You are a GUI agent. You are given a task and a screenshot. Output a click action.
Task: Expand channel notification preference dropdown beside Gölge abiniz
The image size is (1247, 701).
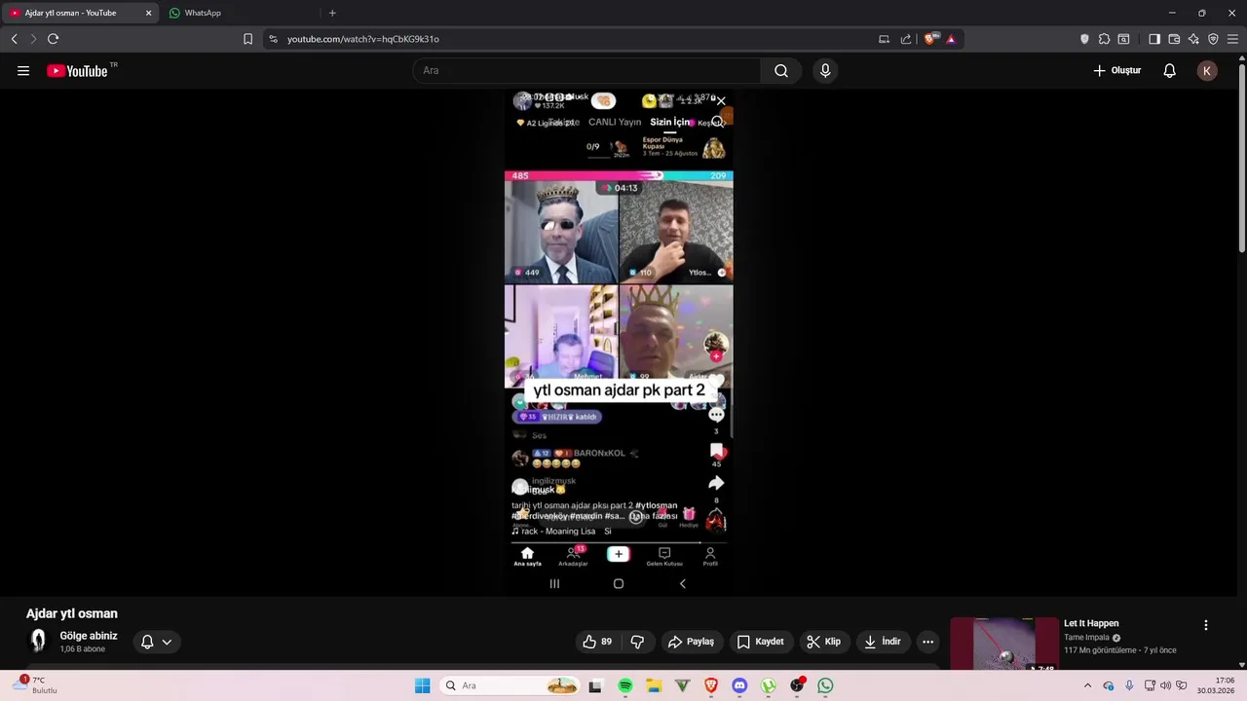tap(157, 642)
